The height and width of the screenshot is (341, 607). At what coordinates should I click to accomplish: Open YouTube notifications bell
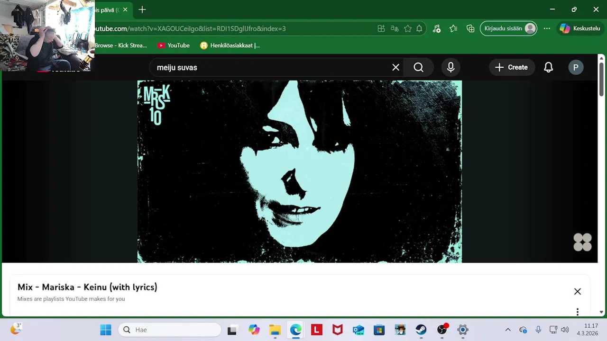548,67
